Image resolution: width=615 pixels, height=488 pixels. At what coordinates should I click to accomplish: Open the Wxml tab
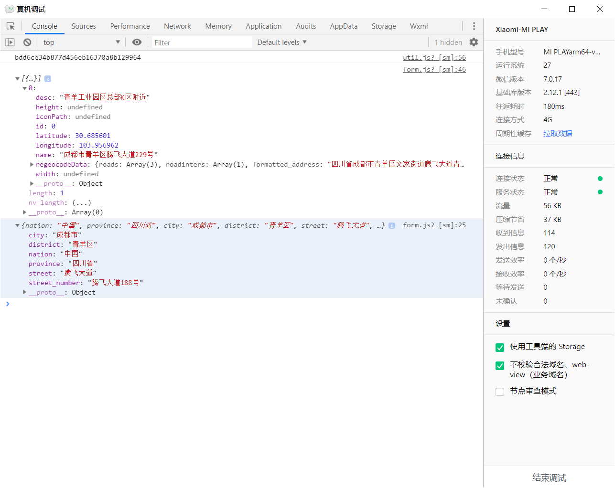419,26
